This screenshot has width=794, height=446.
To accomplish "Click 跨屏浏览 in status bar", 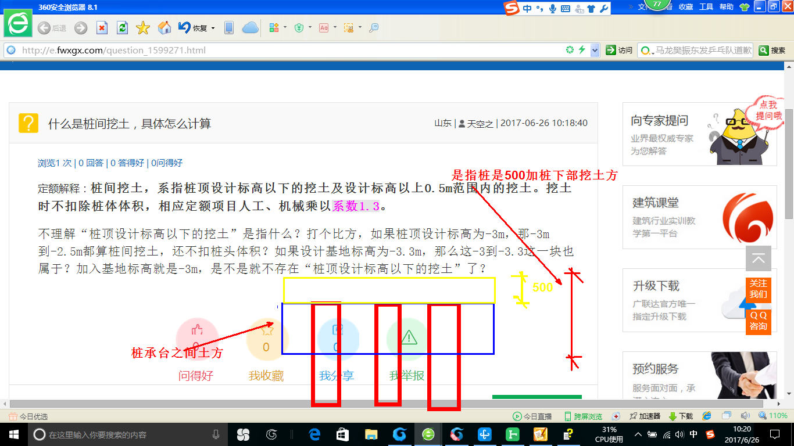I will pyautogui.click(x=583, y=416).
